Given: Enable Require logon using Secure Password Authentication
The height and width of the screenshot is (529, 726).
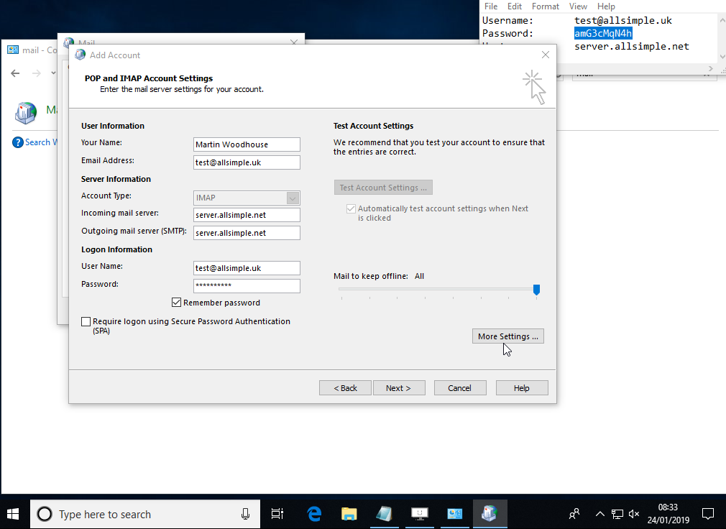Looking at the screenshot, I should pos(86,322).
